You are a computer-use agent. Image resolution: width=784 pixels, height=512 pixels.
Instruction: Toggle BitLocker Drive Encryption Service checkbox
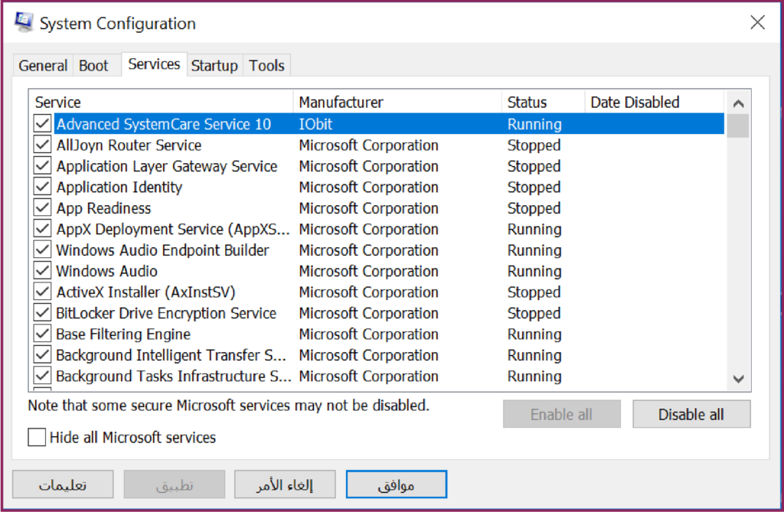point(43,312)
